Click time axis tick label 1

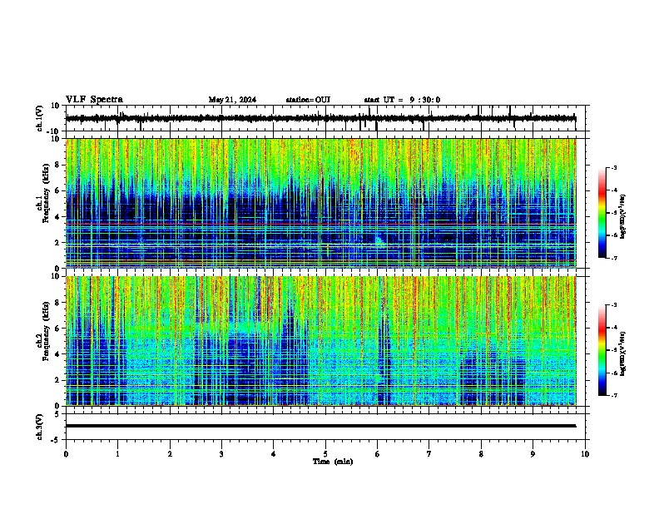pos(117,454)
